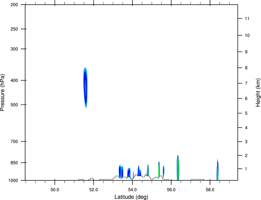Select the 700 pressure tick label
This screenshot has width=261, height=200.
[x=14, y=142]
